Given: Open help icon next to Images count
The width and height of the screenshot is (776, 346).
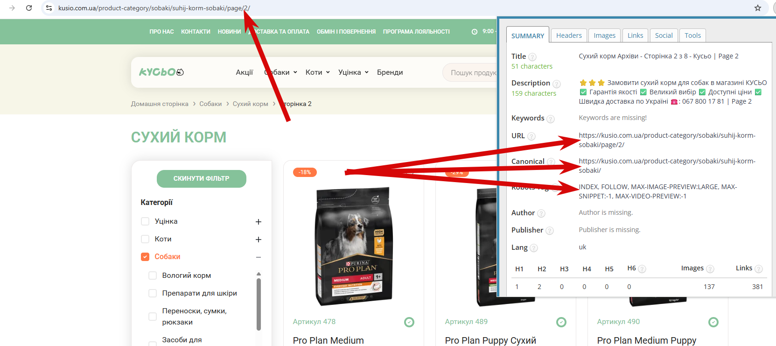Looking at the screenshot, I should (x=710, y=269).
